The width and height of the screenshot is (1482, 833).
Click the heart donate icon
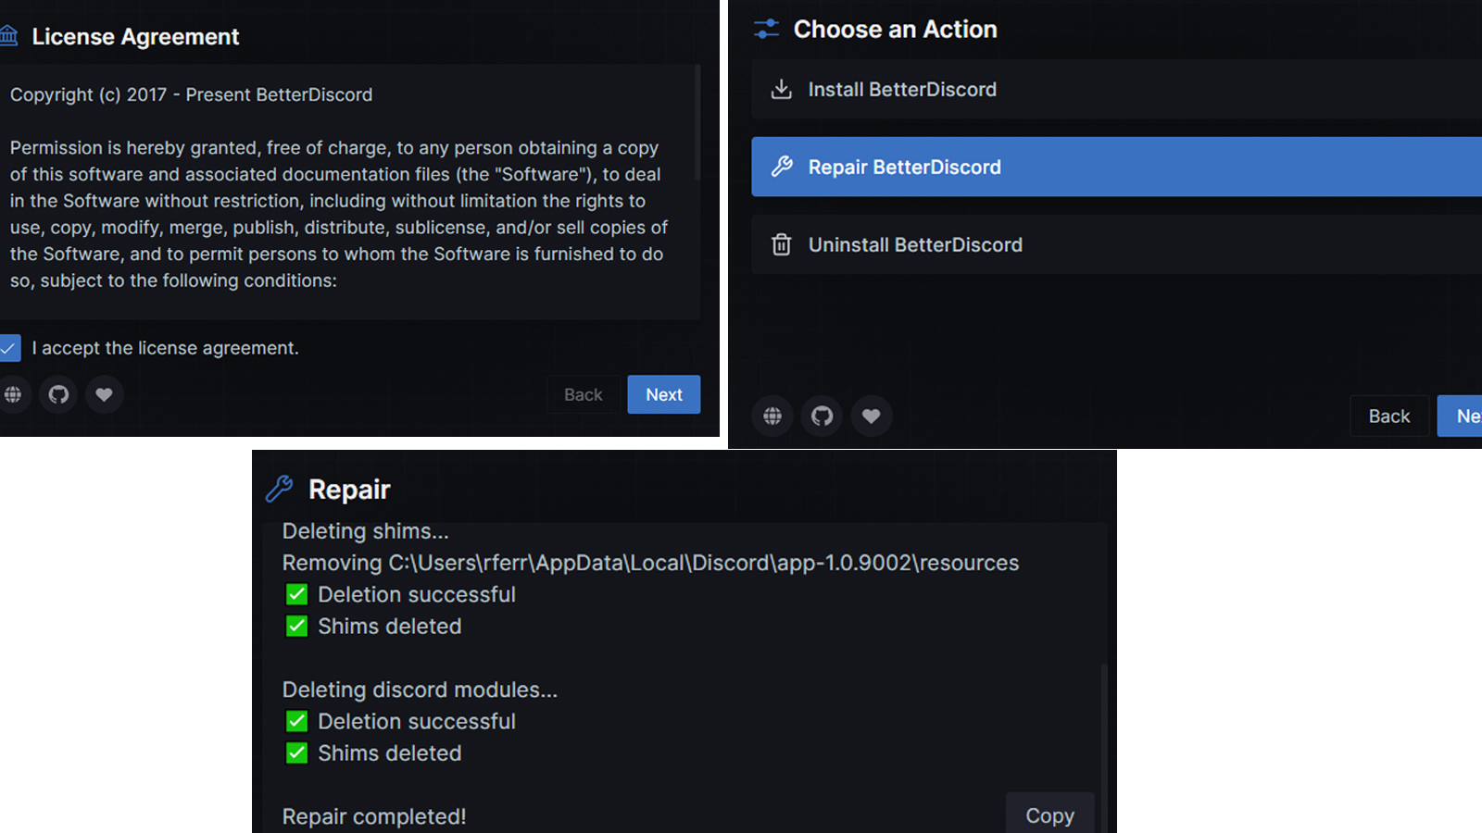105,394
